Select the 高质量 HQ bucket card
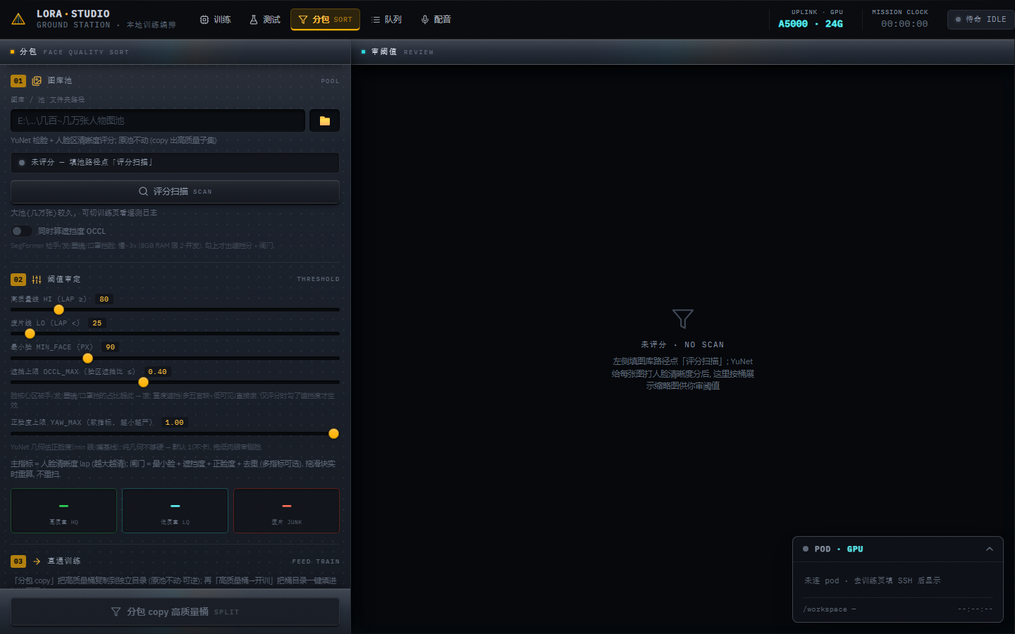The width and height of the screenshot is (1015, 634). pyautogui.click(x=63, y=511)
